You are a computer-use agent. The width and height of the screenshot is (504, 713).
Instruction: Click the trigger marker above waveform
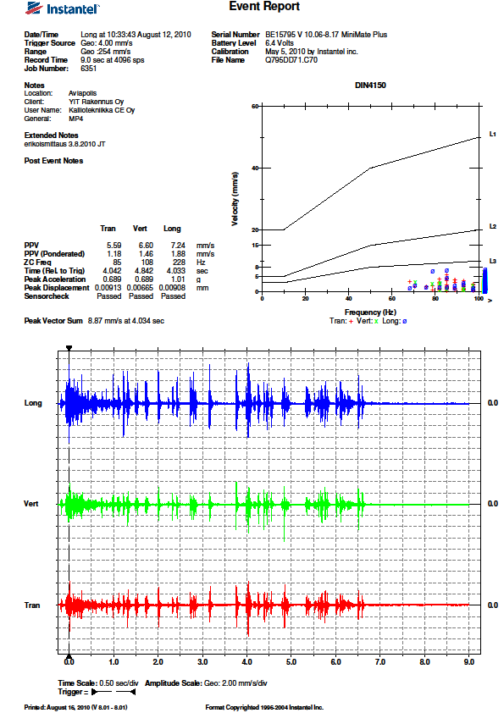click(x=69, y=348)
